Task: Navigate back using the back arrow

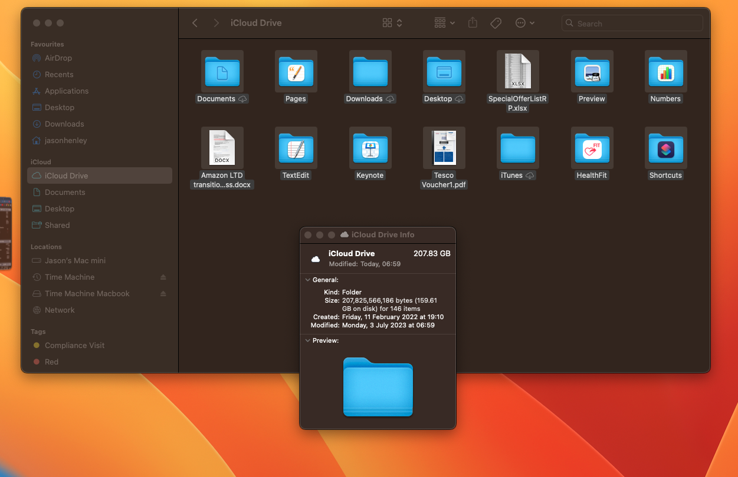Action: click(195, 22)
